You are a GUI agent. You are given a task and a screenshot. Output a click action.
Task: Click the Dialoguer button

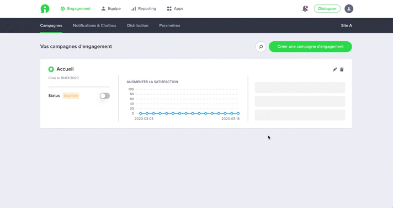327,8
